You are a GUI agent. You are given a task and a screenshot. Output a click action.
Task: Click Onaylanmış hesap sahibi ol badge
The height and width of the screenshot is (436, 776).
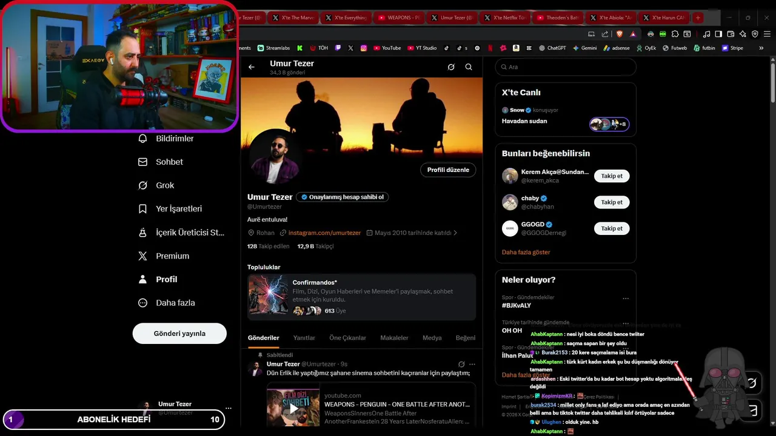coord(342,197)
